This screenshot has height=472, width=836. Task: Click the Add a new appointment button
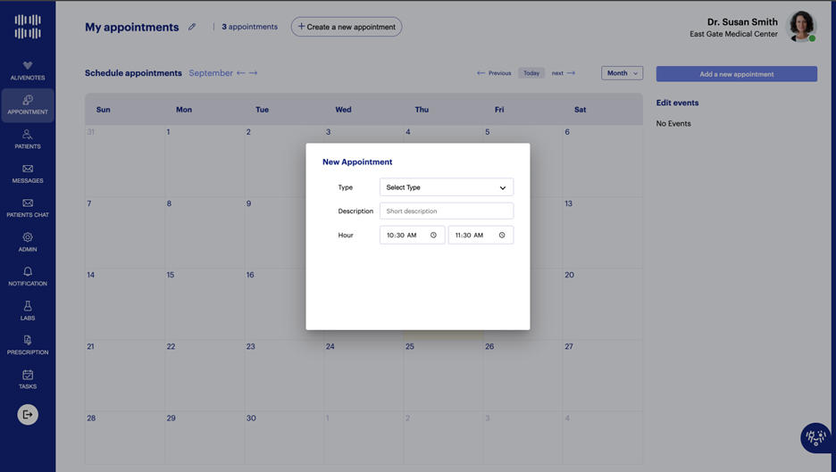tap(736, 74)
